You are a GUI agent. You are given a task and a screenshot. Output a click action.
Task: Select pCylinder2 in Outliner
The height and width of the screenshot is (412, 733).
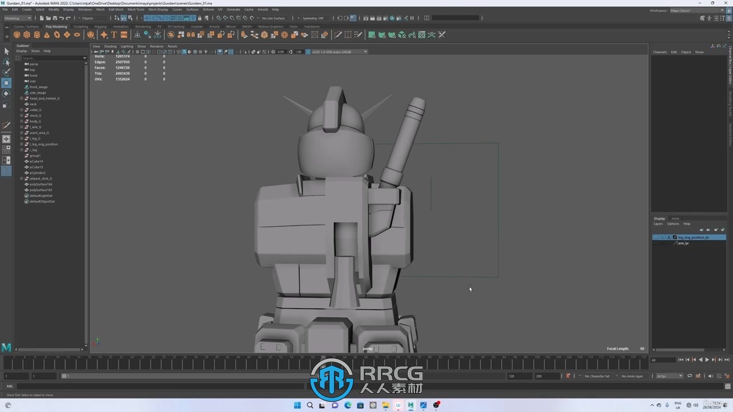37,173
